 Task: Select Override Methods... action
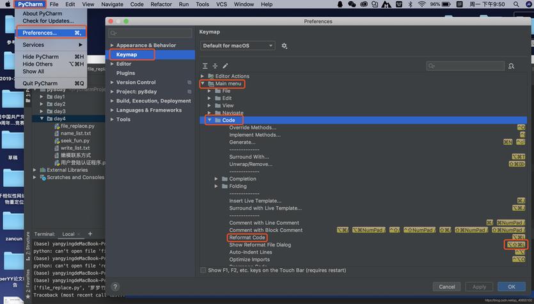[x=253, y=127]
